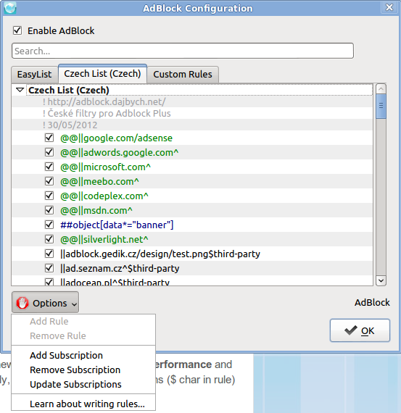Disable the @@||microsoft.com^ rule checkbox
The image size is (401, 413).
pos(49,167)
